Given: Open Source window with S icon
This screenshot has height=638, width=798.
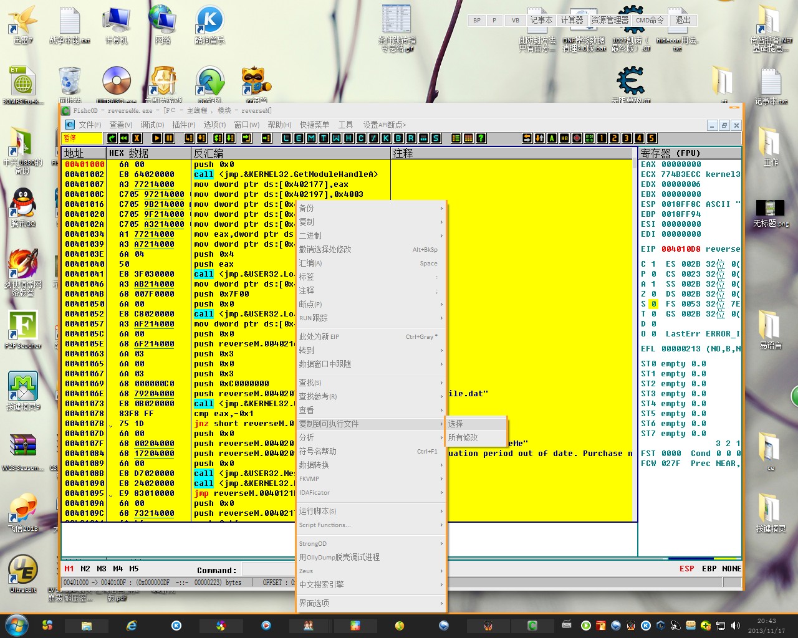Looking at the screenshot, I should (x=436, y=138).
